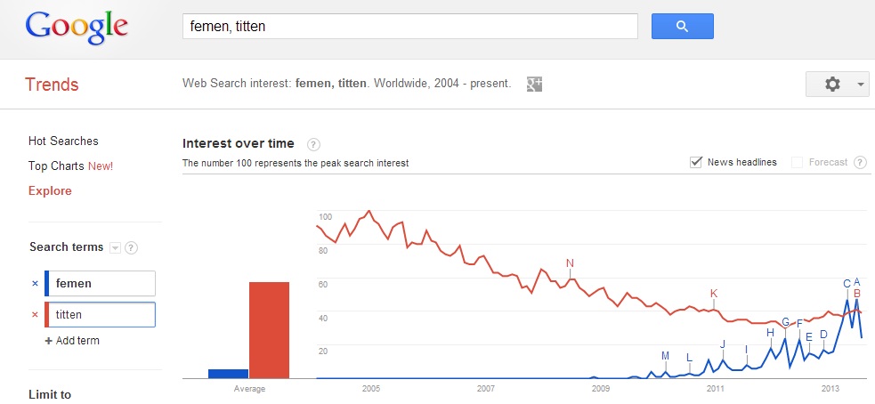Click Add term link
The width and height of the screenshot is (875, 404).
[72, 341]
